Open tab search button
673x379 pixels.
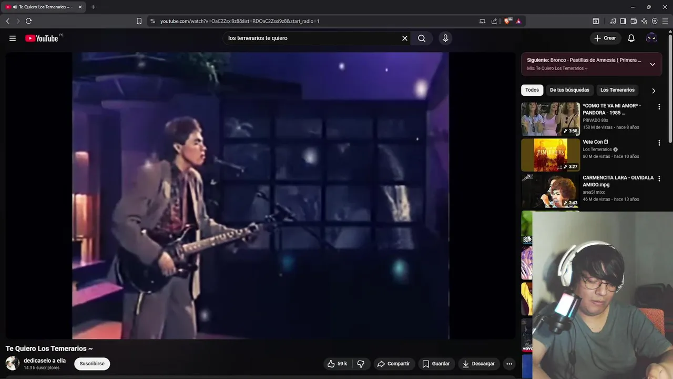[596, 21]
